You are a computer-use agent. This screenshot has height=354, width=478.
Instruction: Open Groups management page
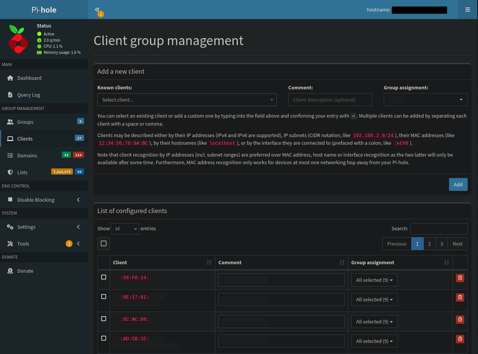[44, 122]
